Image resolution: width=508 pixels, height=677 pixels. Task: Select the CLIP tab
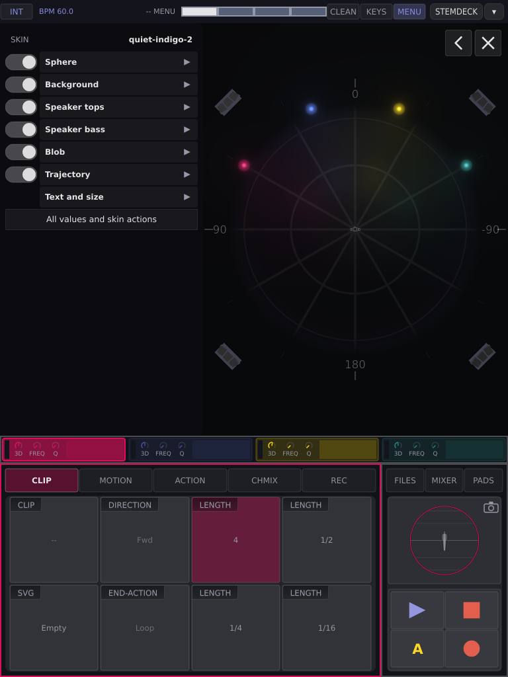(42, 481)
